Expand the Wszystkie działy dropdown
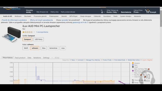Image resolution: width=162 pixels, height=91 pixels. pyautogui.click(x=29, y=11)
